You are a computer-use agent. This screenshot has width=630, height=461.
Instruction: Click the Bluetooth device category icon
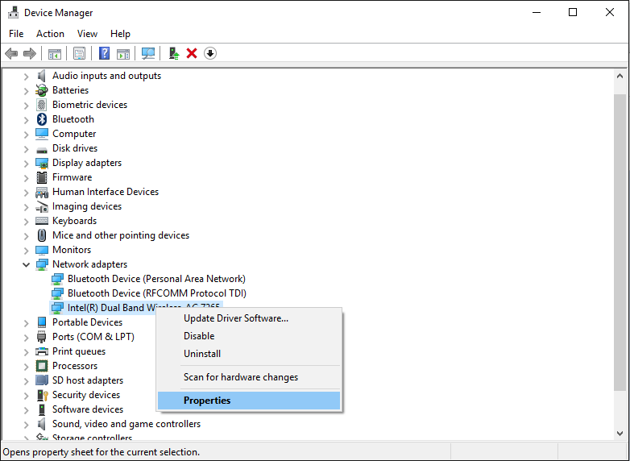pyautogui.click(x=42, y=119)
